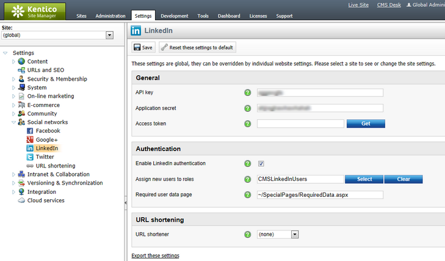Show help for Application secret
The height and width of the screenshot is (261, 445).
(x=247, y=108)
